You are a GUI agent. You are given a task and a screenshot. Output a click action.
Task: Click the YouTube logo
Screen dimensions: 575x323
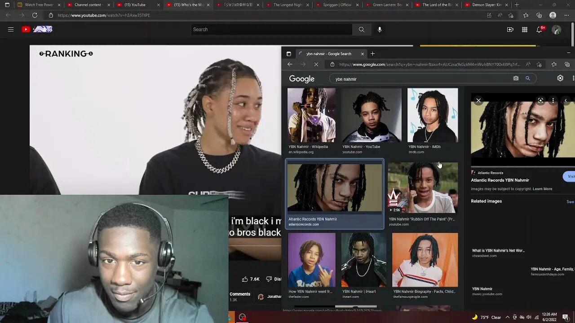(37, 29)
